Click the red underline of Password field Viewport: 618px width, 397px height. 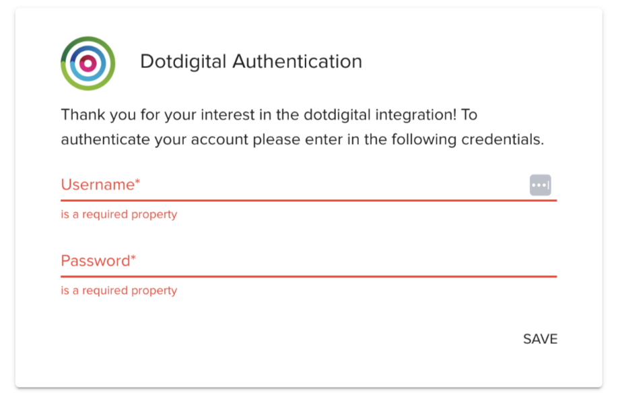tap(308, 277)
